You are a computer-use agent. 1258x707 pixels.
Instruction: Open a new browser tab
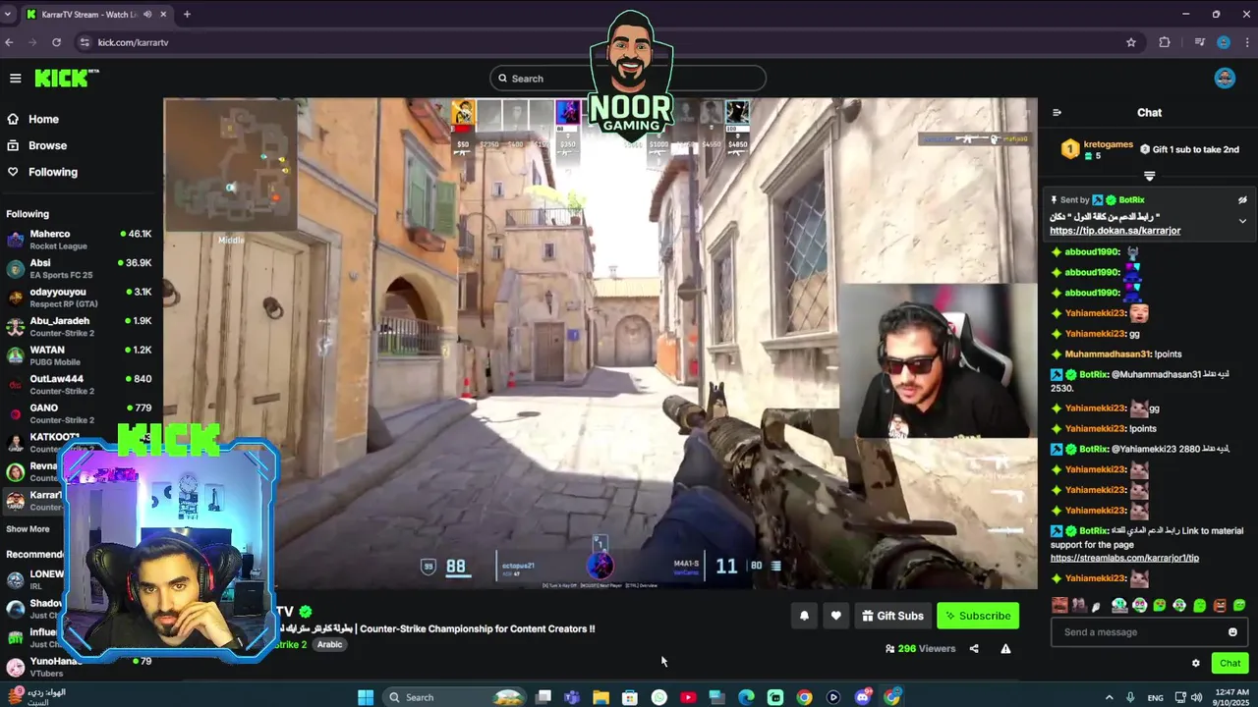[x=187, y=14]
